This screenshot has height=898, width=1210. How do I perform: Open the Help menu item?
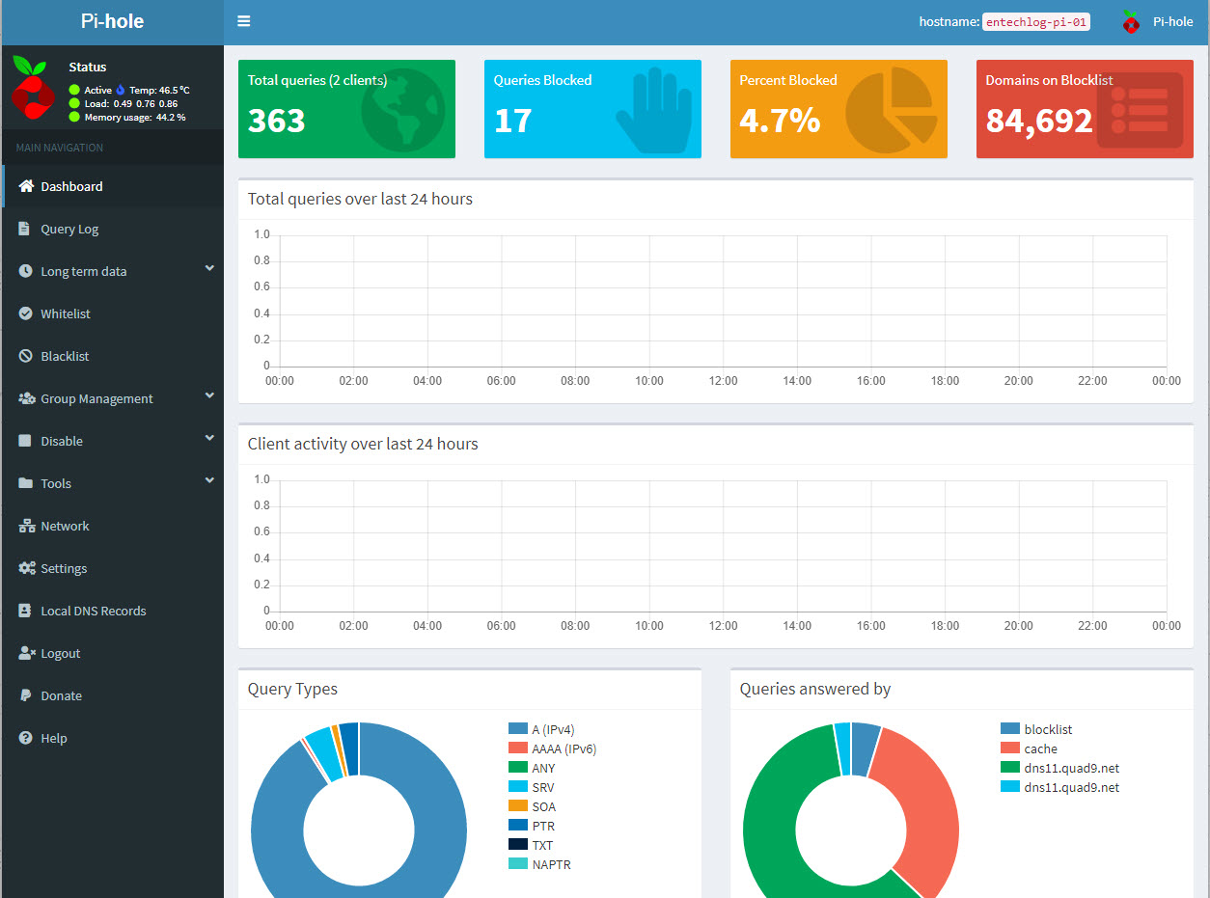click(x=53, y=738)
